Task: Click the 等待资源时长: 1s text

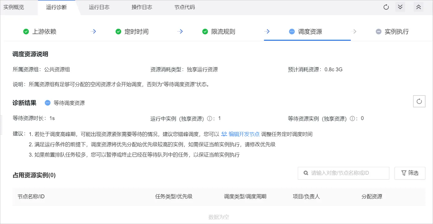Action: (34, 118)
